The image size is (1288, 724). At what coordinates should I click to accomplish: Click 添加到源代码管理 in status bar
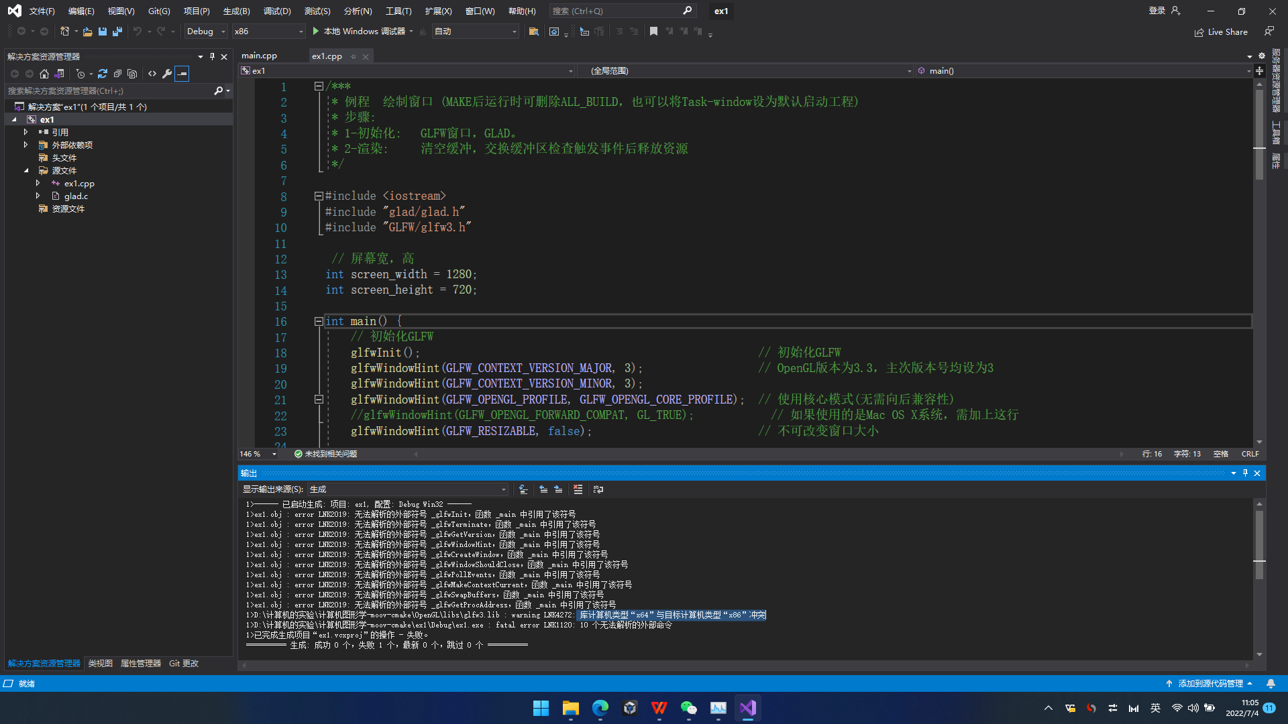[x=1210, y=684]
